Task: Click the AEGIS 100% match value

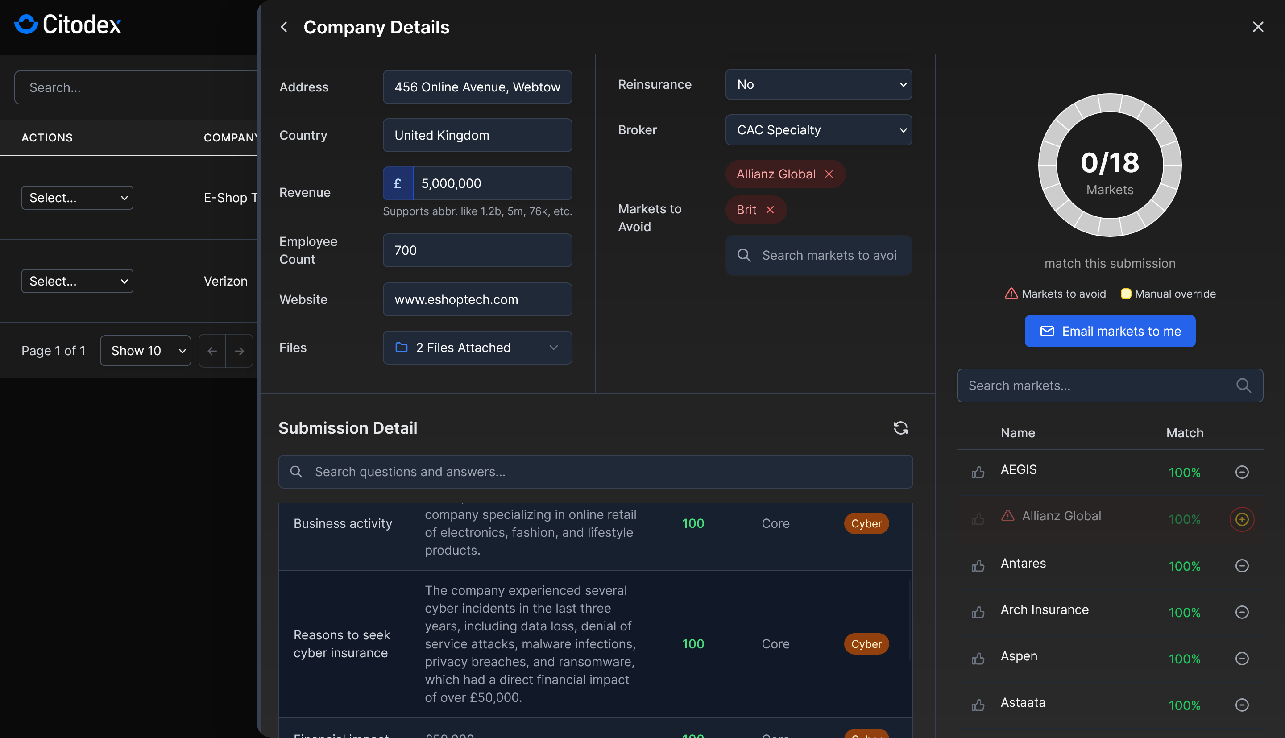Action: pyautogui.click(x=1184, y=473)
